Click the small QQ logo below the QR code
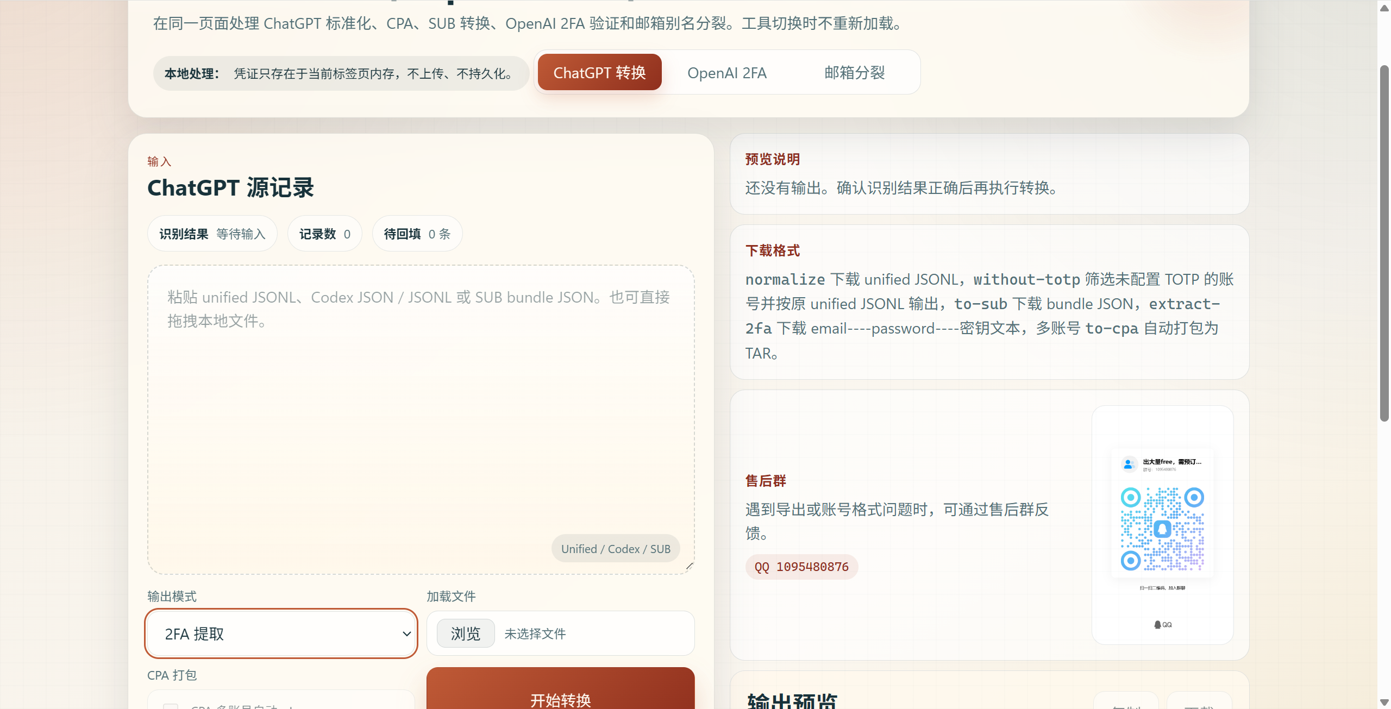The width and height of the screenshot is (1391, 709). point(1163,625)
